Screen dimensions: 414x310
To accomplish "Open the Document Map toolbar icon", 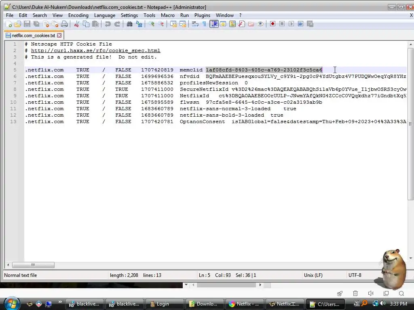I will coord(232,24).
